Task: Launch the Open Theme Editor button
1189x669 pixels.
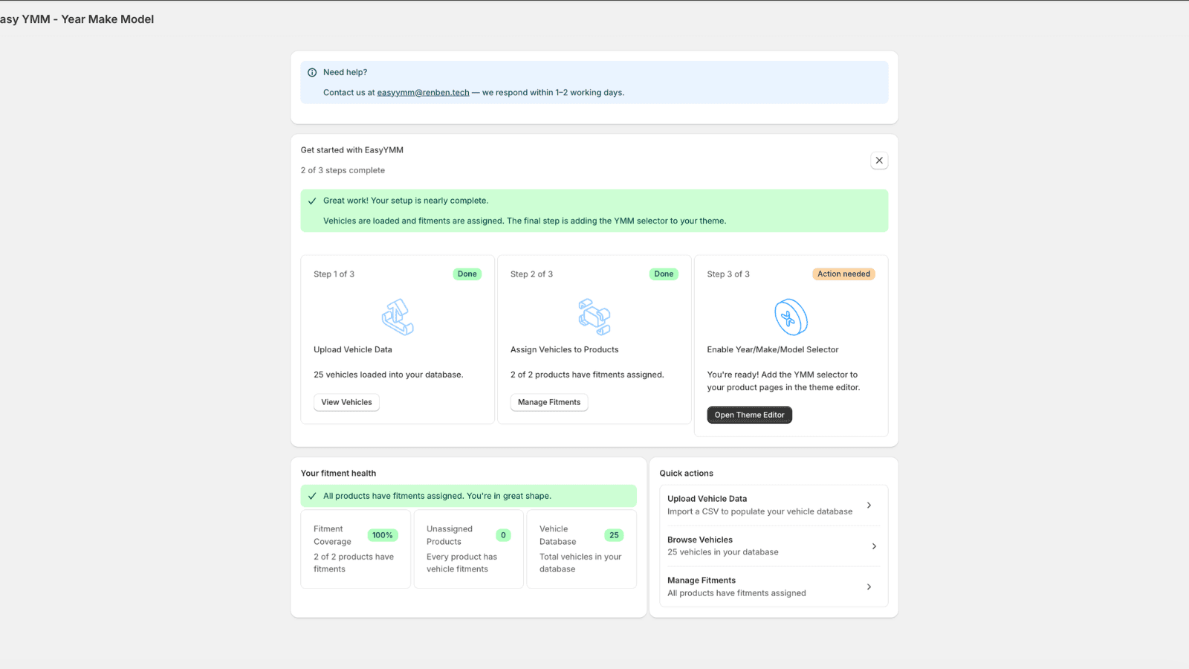Action: 749,415
